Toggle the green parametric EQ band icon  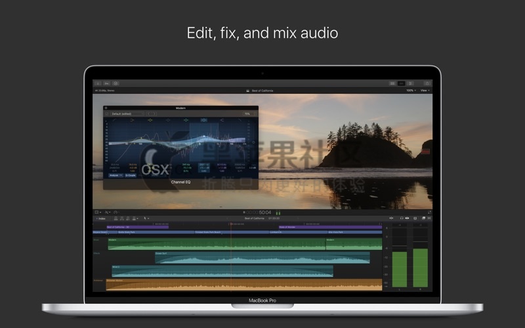pos(186,120)
